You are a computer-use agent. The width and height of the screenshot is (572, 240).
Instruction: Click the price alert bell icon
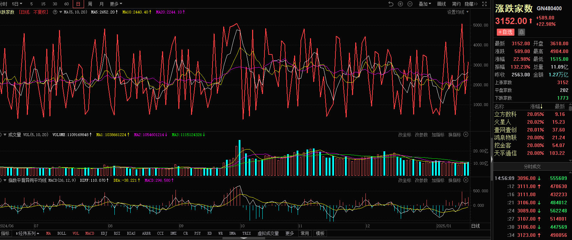pos(522,32)
